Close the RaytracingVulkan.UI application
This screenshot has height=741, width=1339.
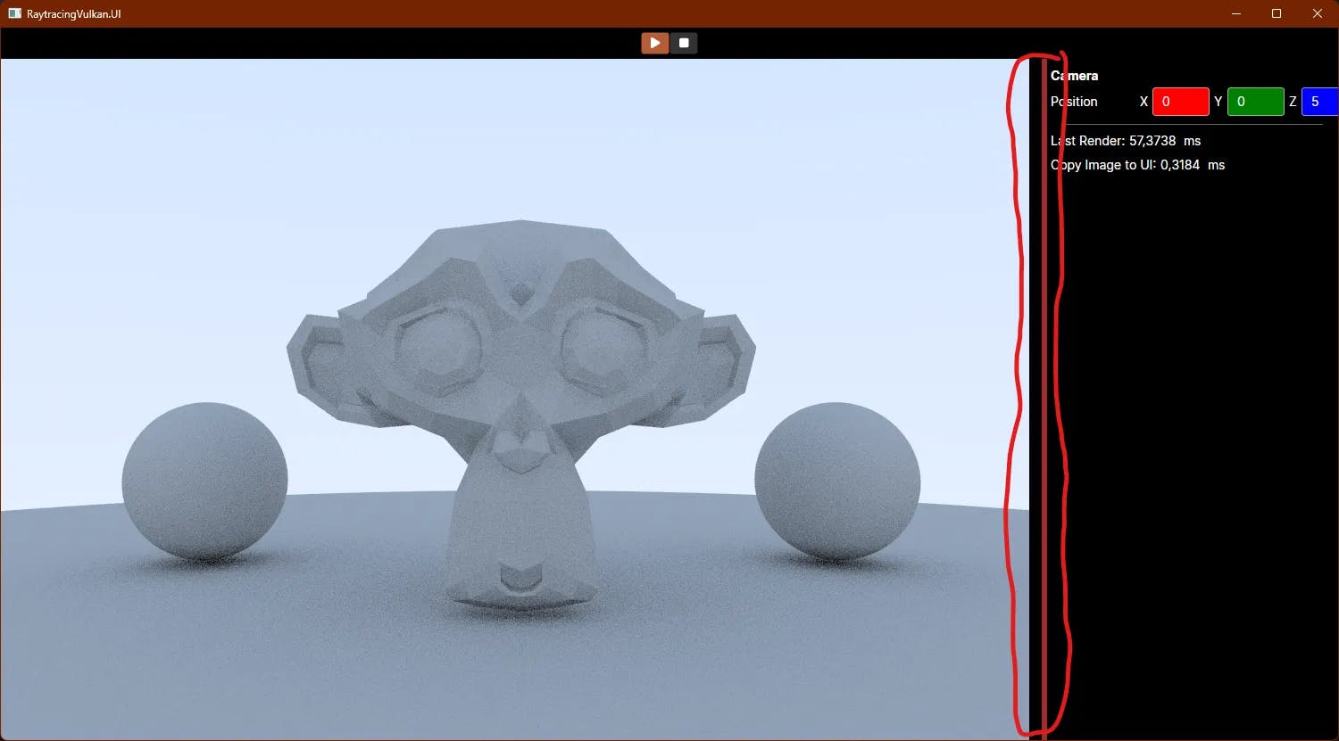pos(1318,13)
